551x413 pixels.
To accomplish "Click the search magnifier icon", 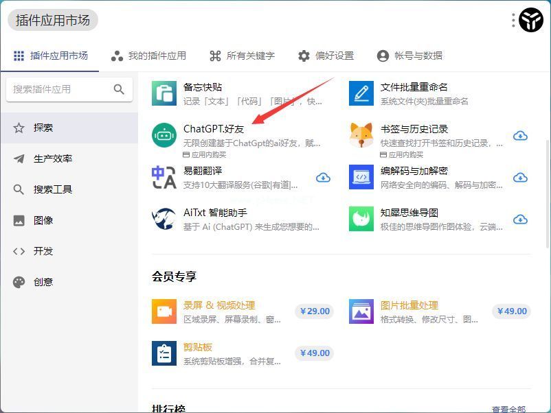I will click(119, 89).
